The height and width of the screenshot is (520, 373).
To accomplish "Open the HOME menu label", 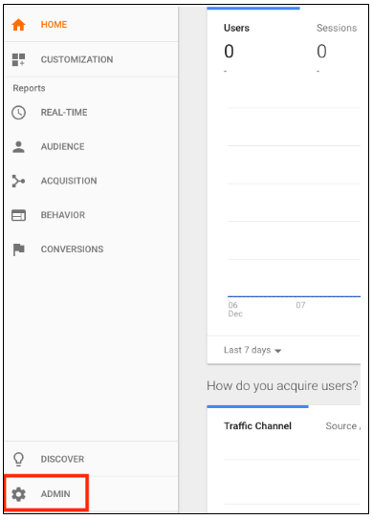I will [54, 25].
